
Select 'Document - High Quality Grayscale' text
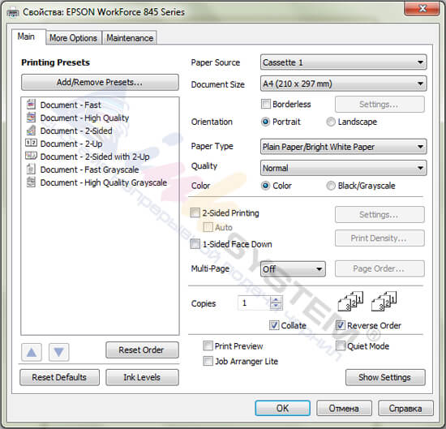(104, 182)
